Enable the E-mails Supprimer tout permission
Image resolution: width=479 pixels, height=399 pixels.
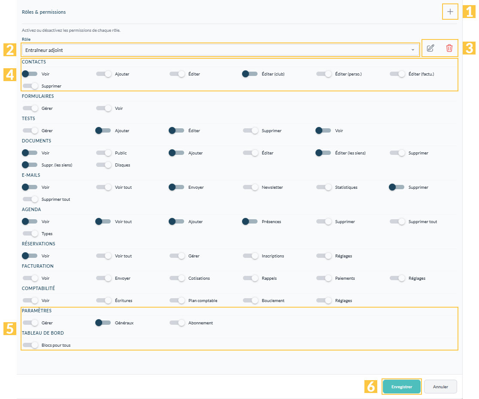pyautogui.click(x=30, y=199)
